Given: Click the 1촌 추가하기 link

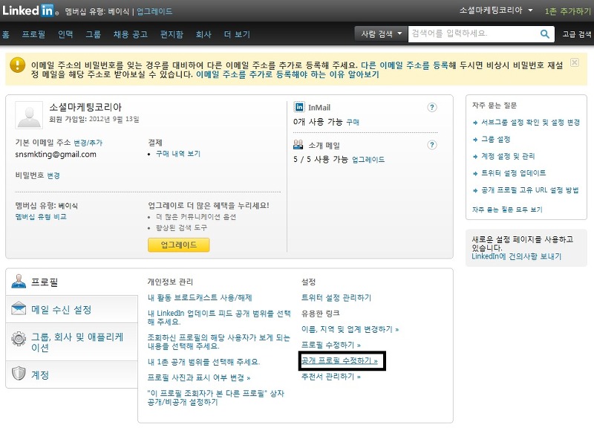Looking at the screenshot, I should click(x=568, y=11).
